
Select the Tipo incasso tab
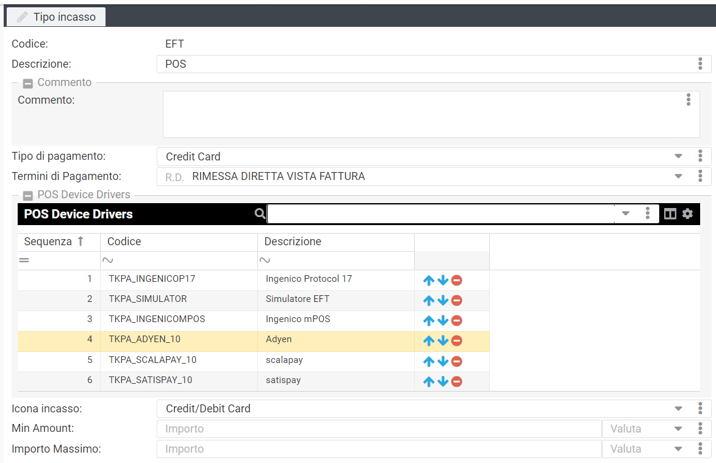pyautogui.click(x=57, y=17)
